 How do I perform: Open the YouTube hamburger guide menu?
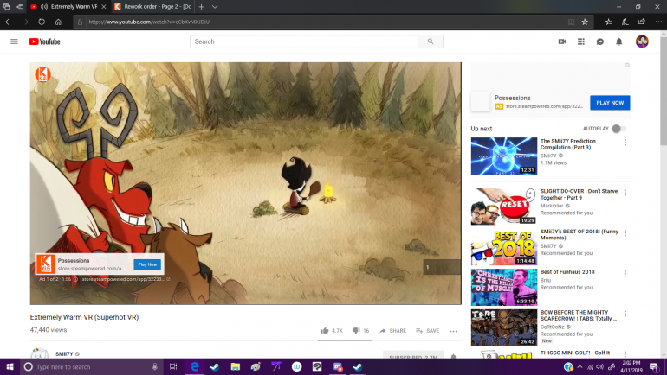[x=14, y=41]
